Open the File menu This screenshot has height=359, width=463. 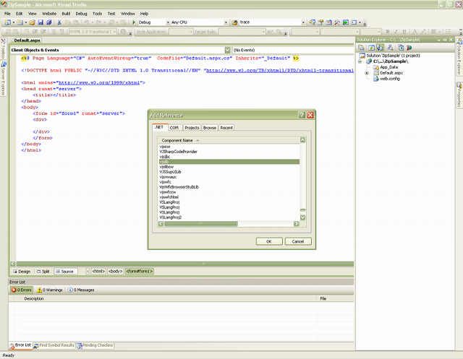point(7,14)
